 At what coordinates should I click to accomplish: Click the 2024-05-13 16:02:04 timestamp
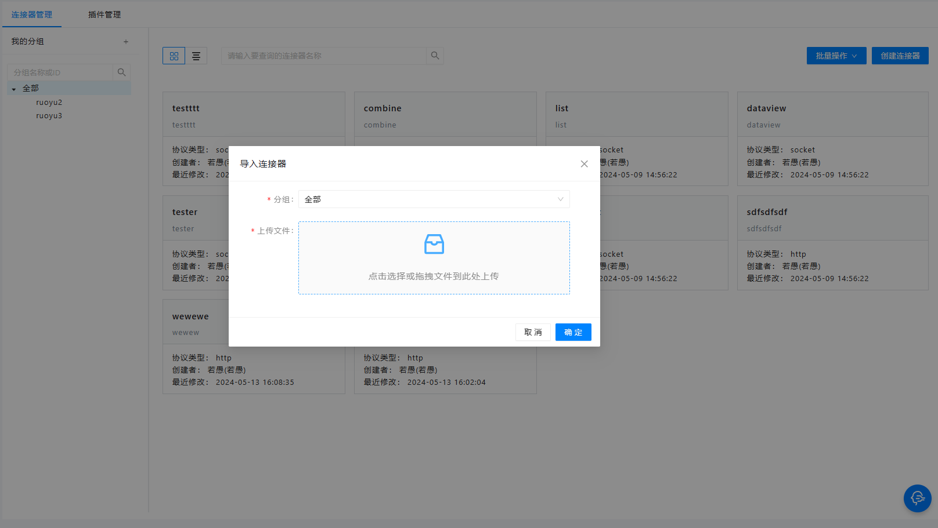[446, 383]
